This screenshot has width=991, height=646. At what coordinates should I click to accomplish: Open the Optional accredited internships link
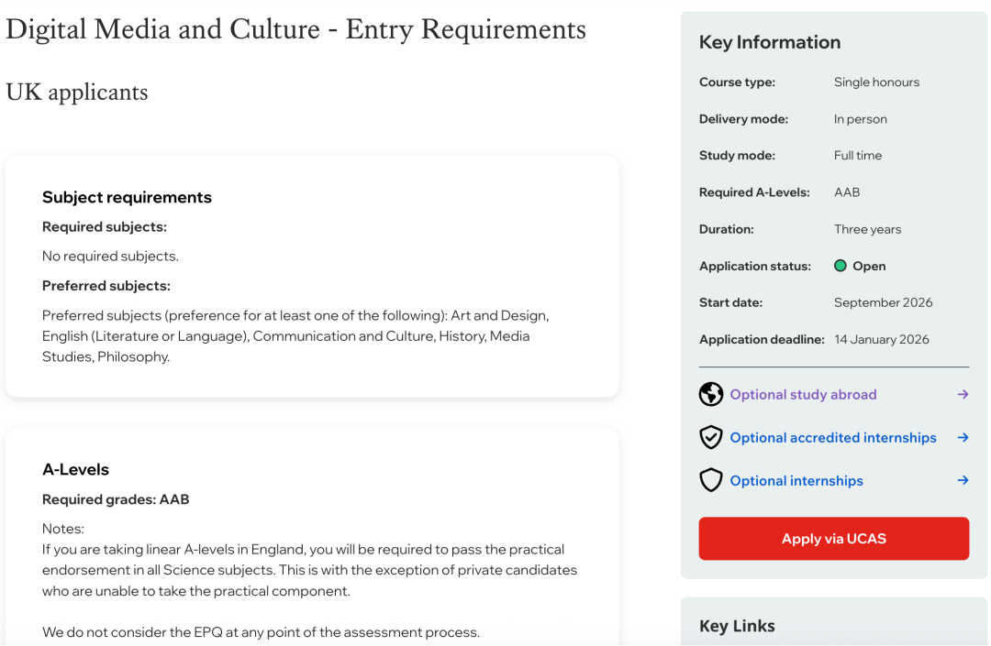[x=832, y=438]
